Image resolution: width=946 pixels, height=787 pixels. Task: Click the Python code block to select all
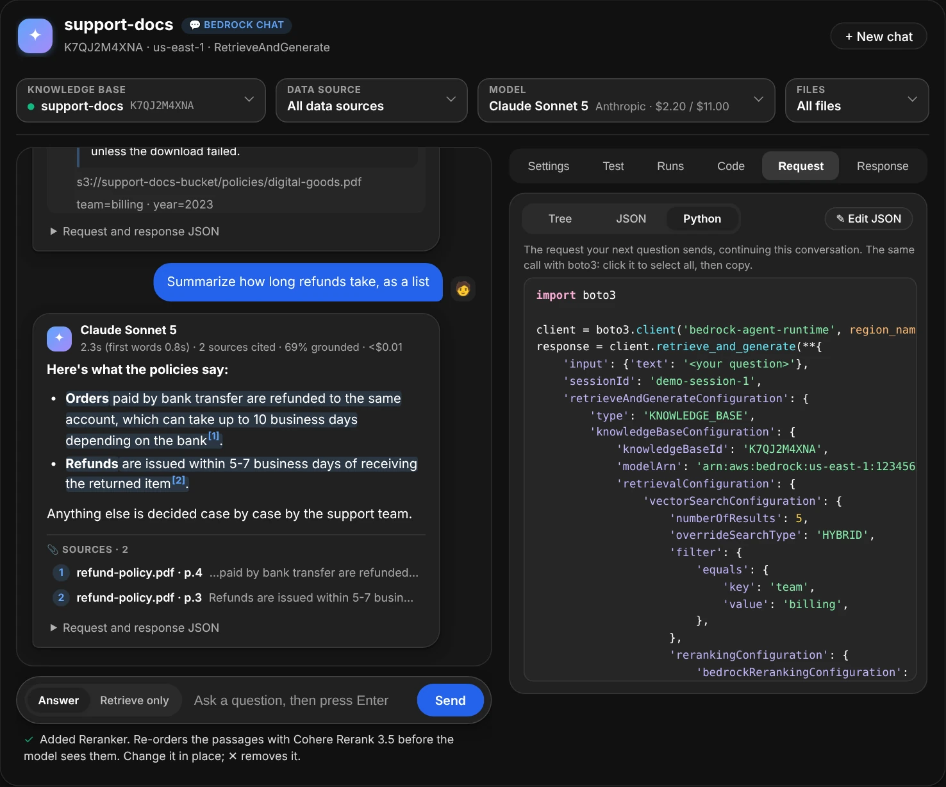point(720,479)
